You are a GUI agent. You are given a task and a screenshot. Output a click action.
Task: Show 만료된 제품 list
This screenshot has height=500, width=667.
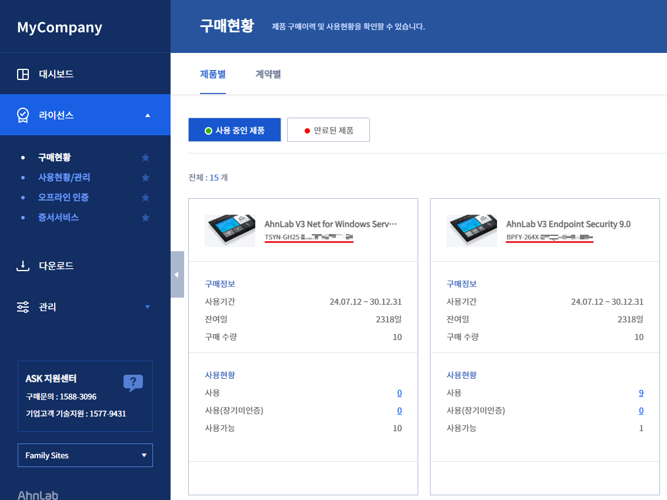(x=328, y=130)
